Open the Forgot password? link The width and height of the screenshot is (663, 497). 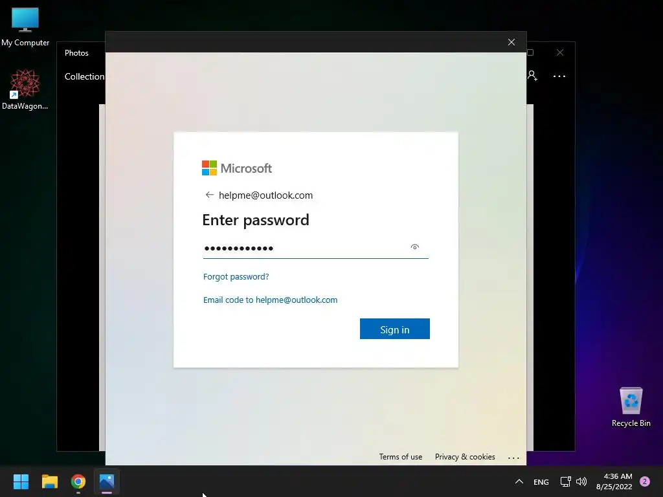click(x=236, y=276)
